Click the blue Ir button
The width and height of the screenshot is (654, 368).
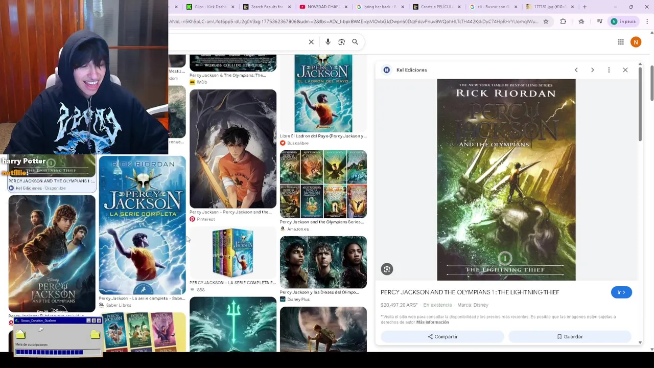[621, 292]
